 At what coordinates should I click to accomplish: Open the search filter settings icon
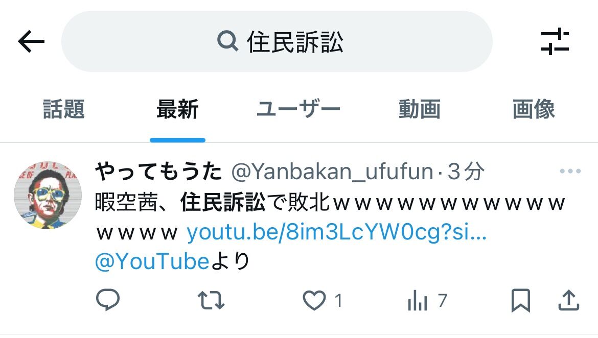tap(555, 41)
